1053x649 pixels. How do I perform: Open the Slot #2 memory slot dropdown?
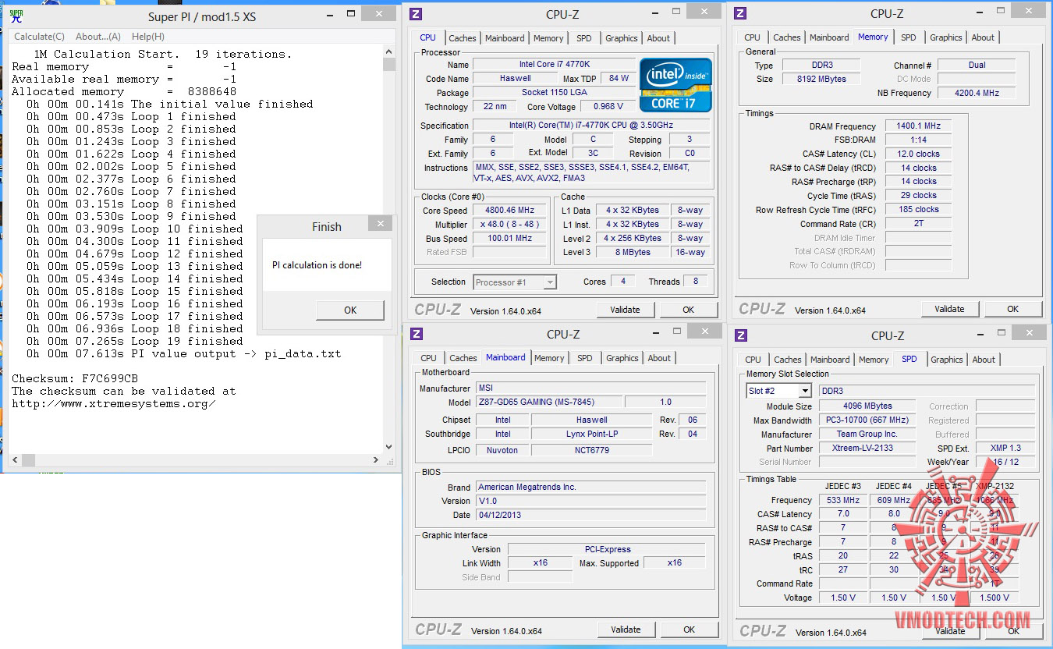(x=803, y=391)
